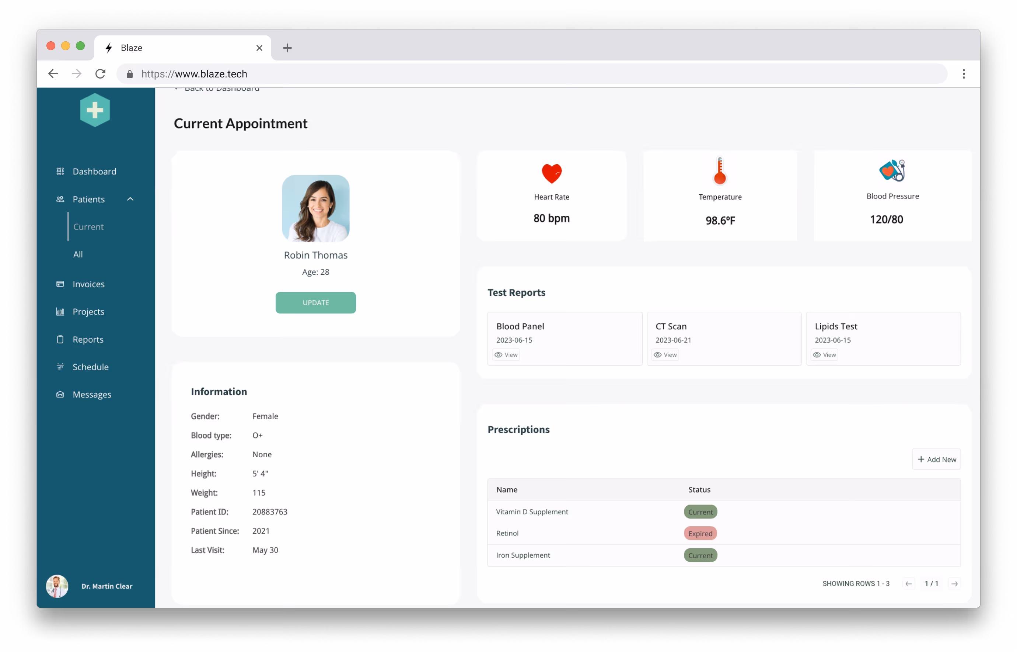The height and width of the screenshot is (652, 1017).
Task: Click the Projects bar chart icon
Action: click(x=60, y=312)
